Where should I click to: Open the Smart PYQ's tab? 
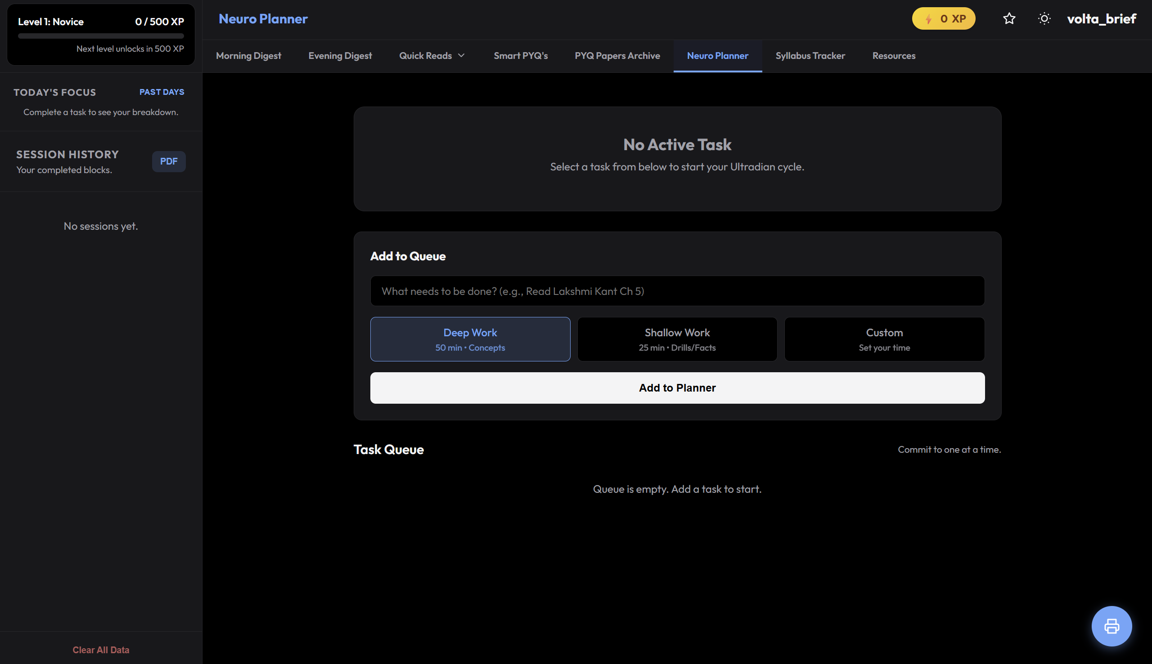pyautogui.click(x=520, y=56)
